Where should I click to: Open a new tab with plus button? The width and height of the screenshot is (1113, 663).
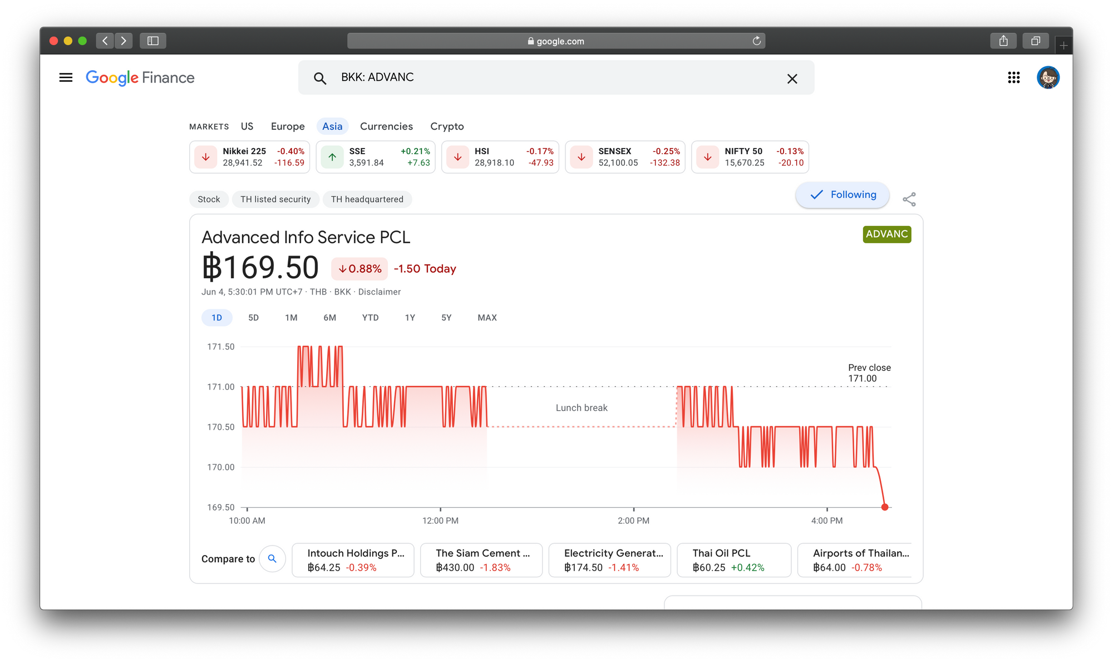[1063, 45]
